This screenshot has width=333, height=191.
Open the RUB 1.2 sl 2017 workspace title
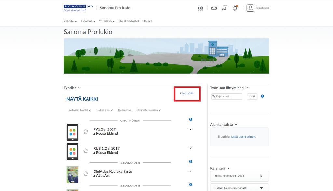(x=106, y=148)
